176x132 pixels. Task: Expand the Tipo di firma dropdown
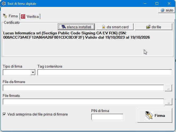[x=33, y=72]
